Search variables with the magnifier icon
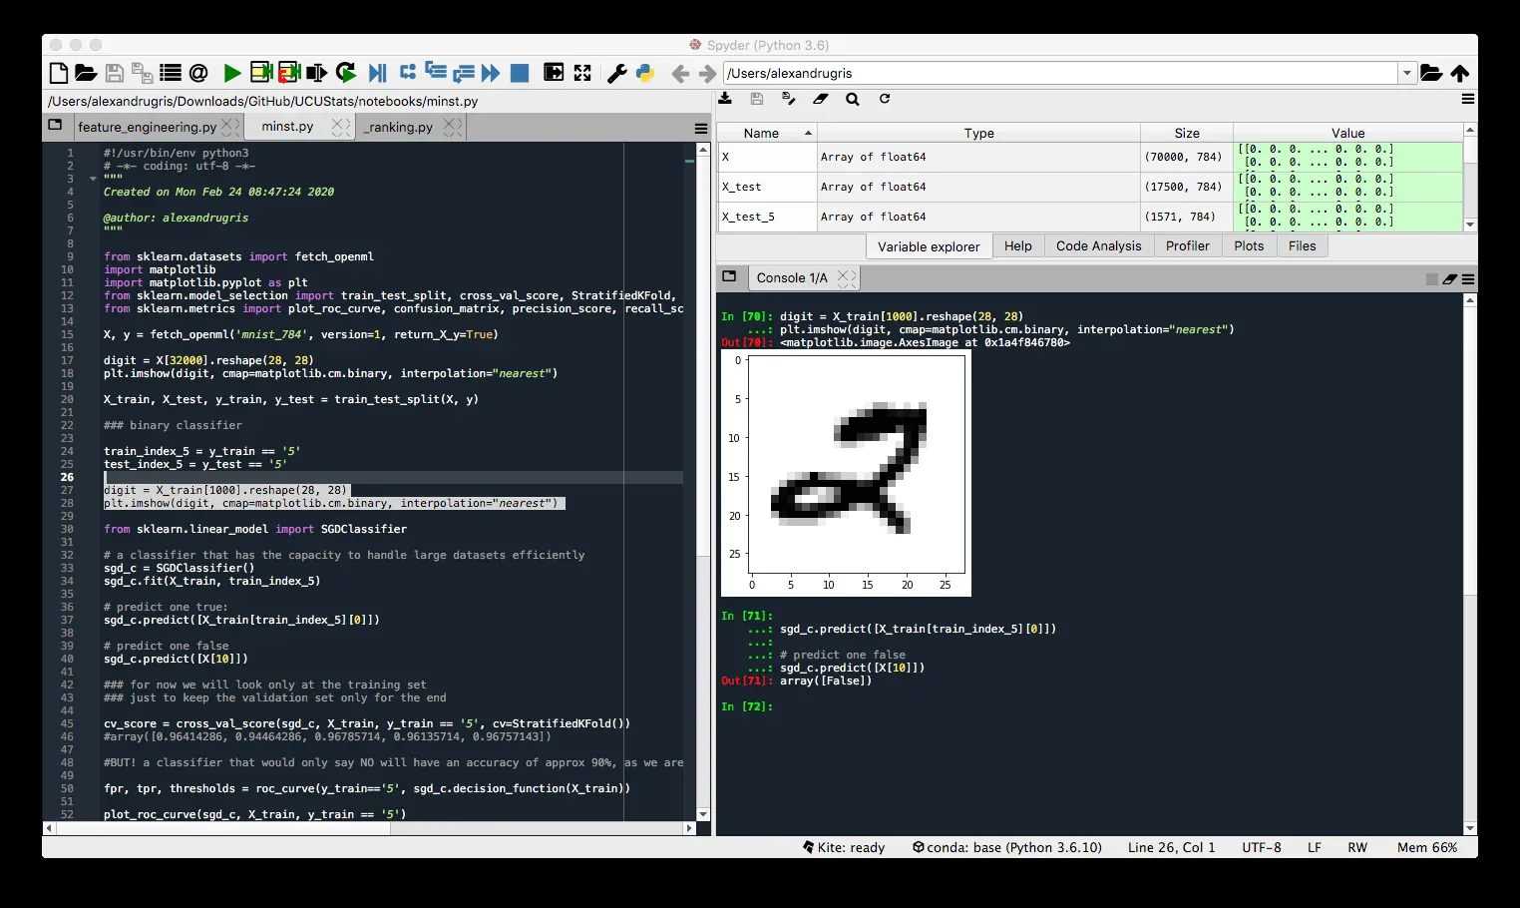This screenshot has height=908, width=1520. coord(853,99)
